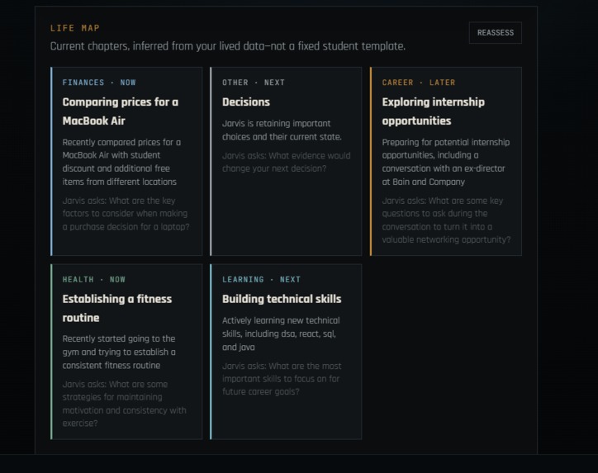Click the 'Current chapters, inferred from your lived data' subtitle
Viewport: 598px width, 473px height.
pyautogui.click(x=228, y=46)
